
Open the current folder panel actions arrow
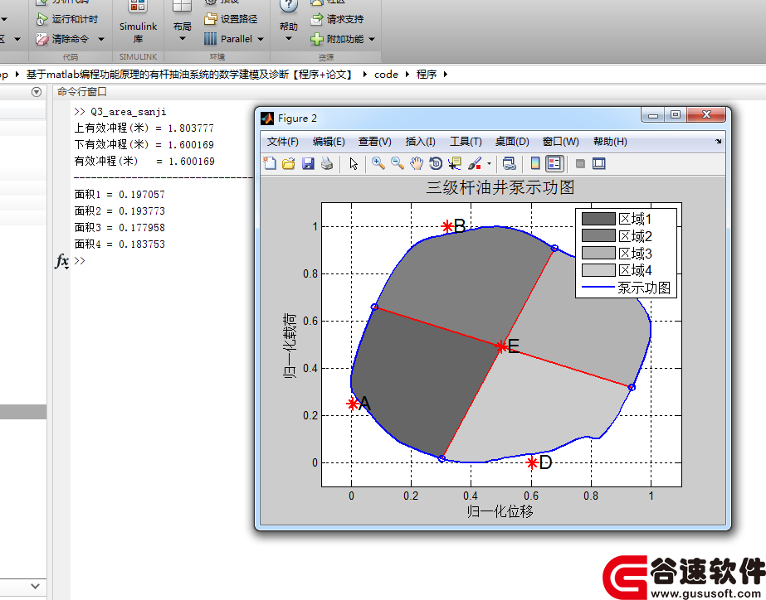click(37, 92)
